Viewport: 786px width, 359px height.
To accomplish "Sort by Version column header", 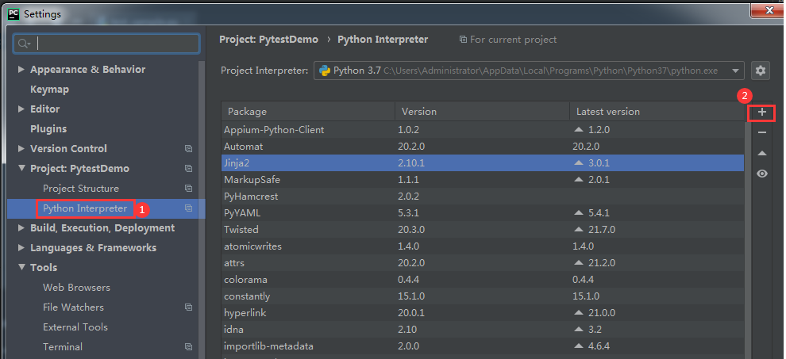I will 482,112.
